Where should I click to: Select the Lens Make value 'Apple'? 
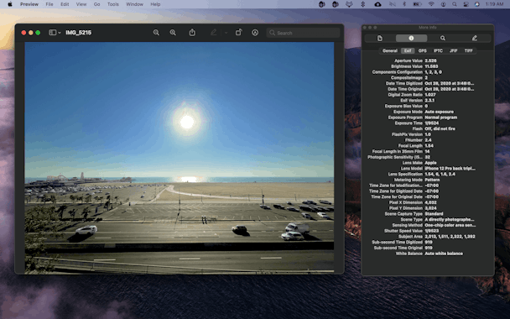(x=430, y=163)
